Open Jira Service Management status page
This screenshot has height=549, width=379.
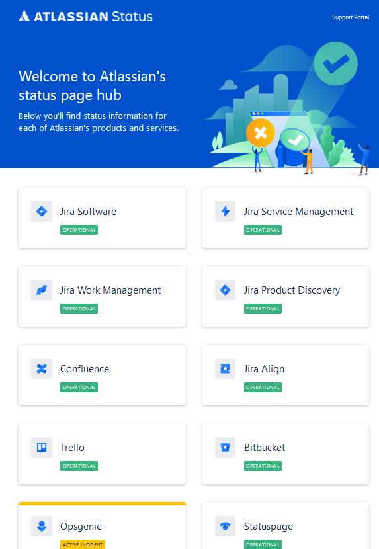tap(298, 212)
